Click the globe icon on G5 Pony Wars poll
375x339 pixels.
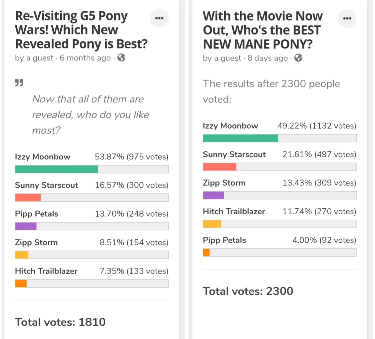point(121,58)
